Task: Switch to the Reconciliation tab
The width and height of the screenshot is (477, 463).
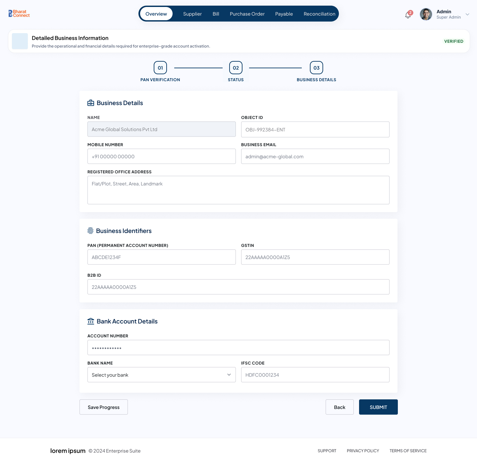Action: (319, 14)
